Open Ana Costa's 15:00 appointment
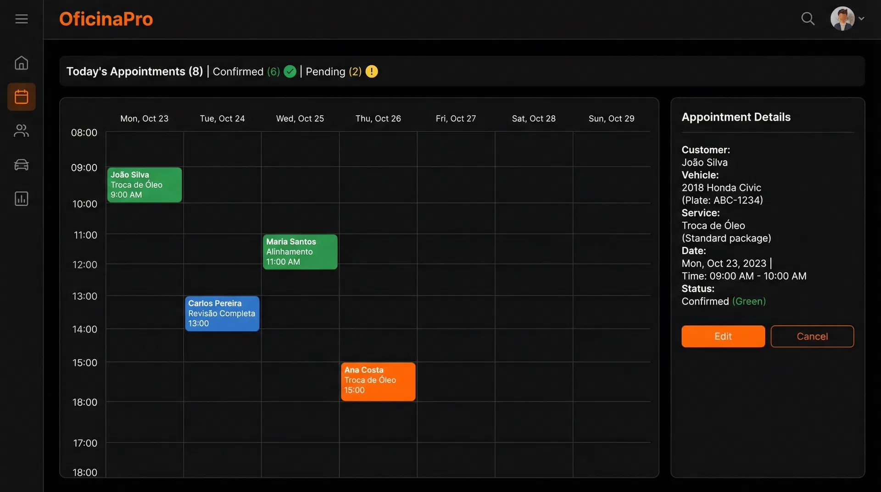Image resolution: width=881 pixels, height=492 pixels. pos(378,381)
